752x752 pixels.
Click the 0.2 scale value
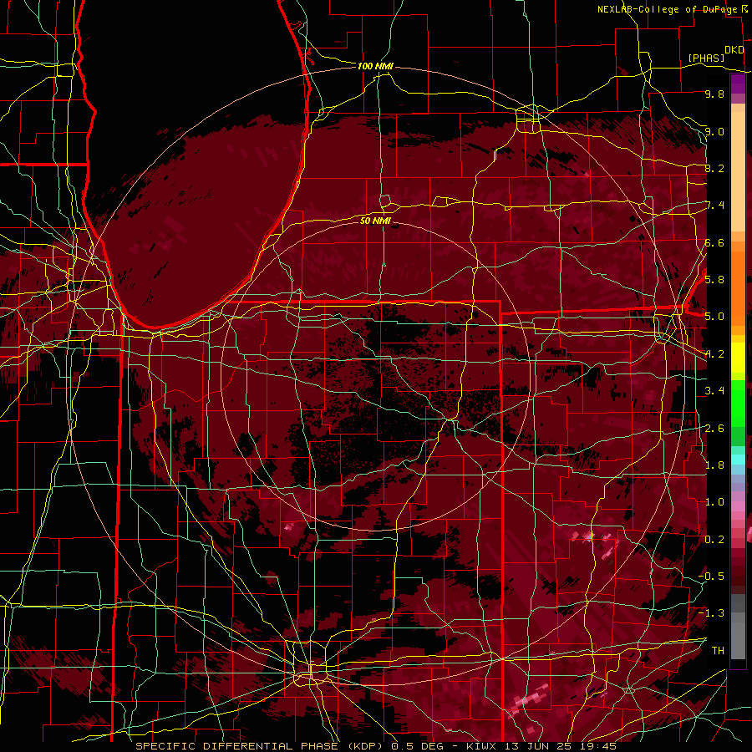714,540
